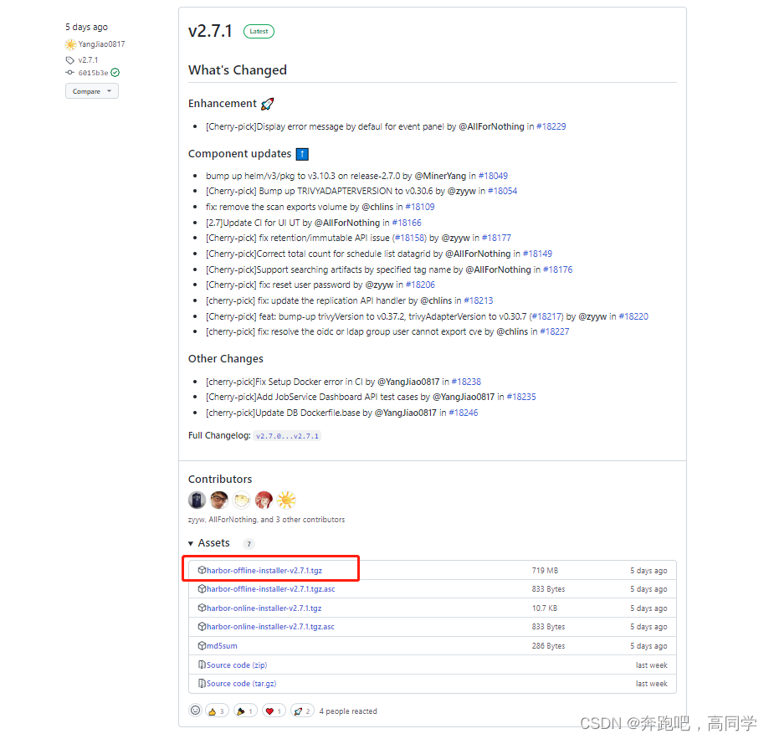
Task: Download harbor-online-installer-v2.7.1.tgz
Action: pyautogui.click(x=264, y=608)
